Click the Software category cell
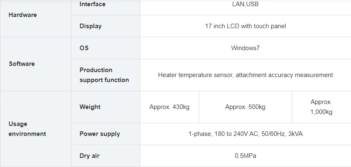The width and height of the screenshot is (351, 167). (22, 64)
